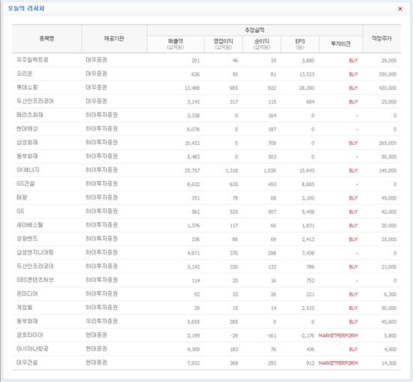Image resolution: width=413 pixels, height=382 pixels.
Task: Select the 롯데쇼핑 stock name
Action: (27, 87)
